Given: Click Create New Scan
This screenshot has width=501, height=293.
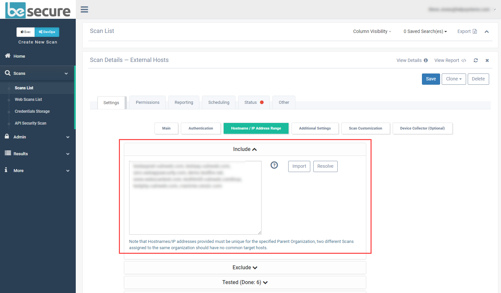Looking at the screenshot, I should [x=38, y=42].
